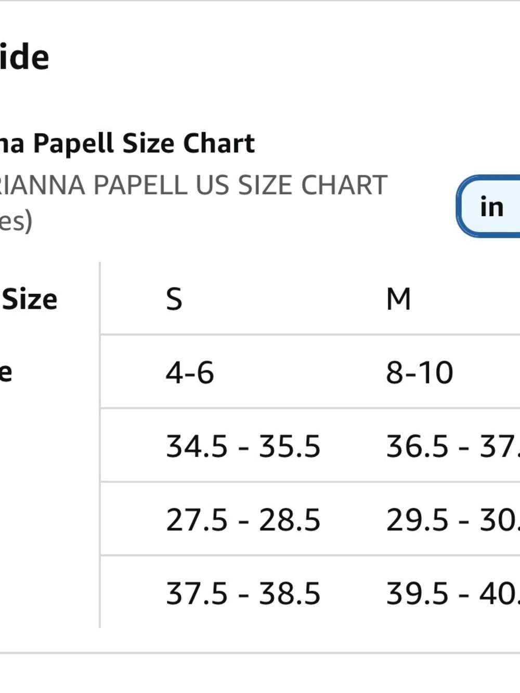
Task: Click the 29.5 - 30 measurement cell
Action: point(453,519)
